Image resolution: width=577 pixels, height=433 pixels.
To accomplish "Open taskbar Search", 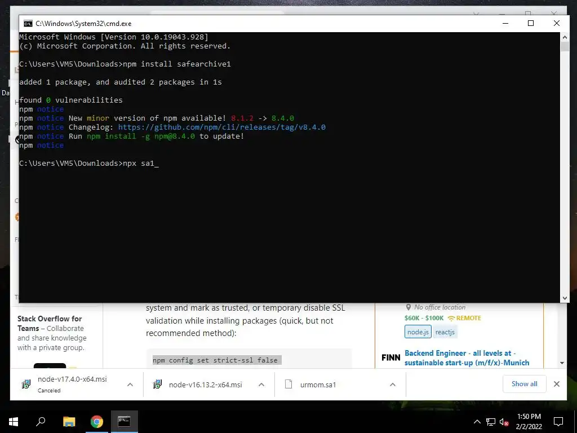I will pyautogui.click(x=41, y=422).
